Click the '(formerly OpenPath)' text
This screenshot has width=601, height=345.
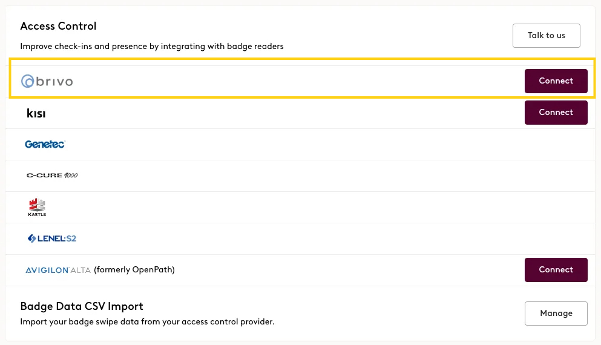point(134,270)
